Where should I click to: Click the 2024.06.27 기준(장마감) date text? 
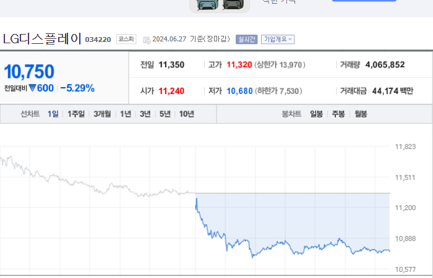[191, 39]
